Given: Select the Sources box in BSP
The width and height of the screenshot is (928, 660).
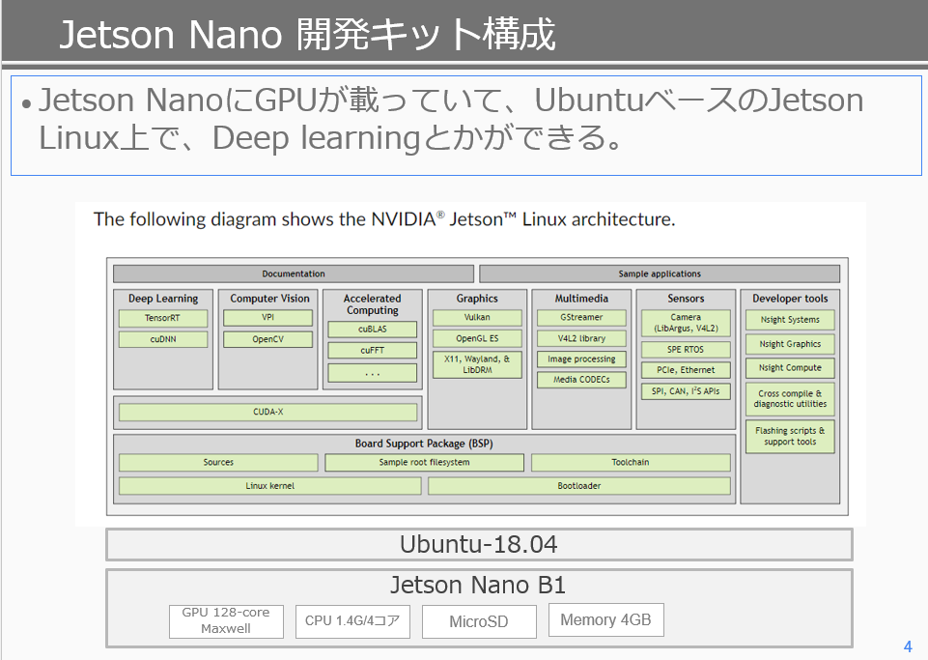Looking at the screenshot, I should 218,463.
